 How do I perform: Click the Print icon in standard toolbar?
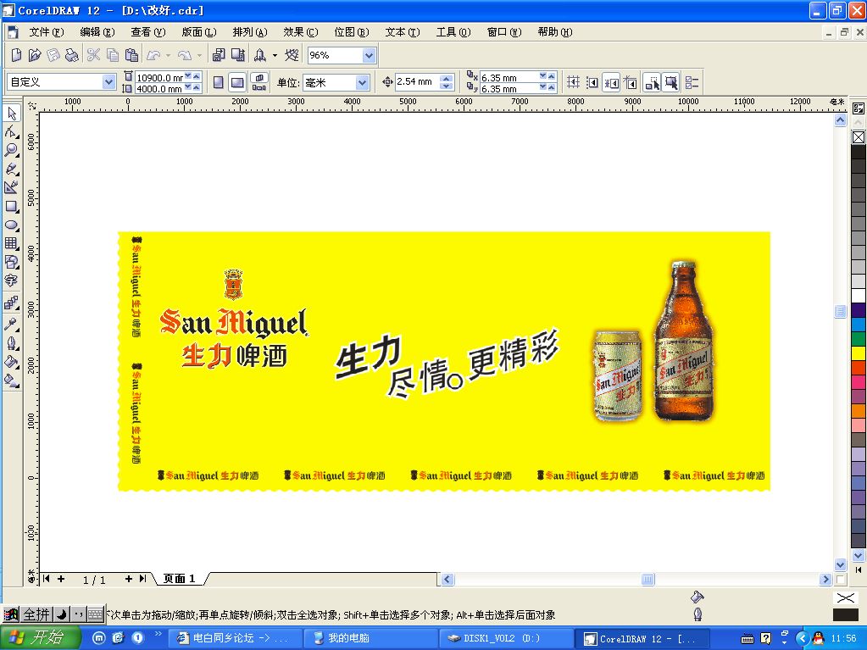coord(72,55)
